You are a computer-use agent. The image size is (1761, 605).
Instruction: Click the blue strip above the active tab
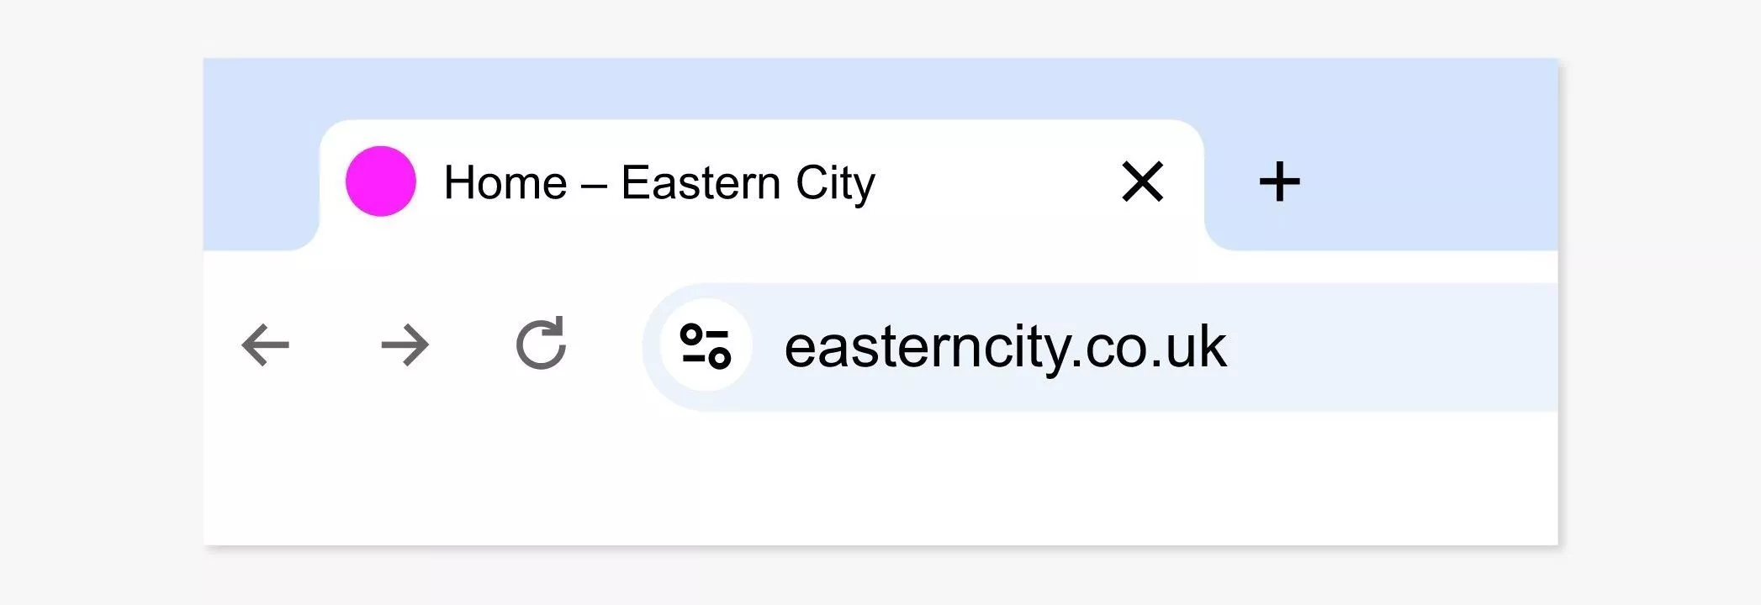tap(761, 88)
